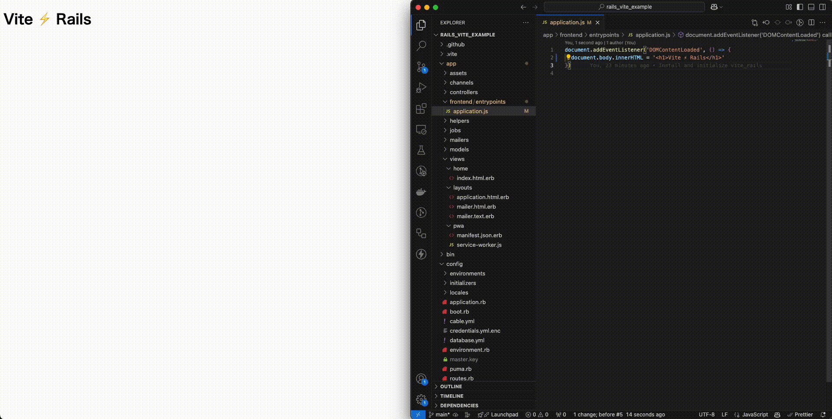Open the editor More Actions ellipsis
Screen dimensions: 832x419
coord(822,23)
